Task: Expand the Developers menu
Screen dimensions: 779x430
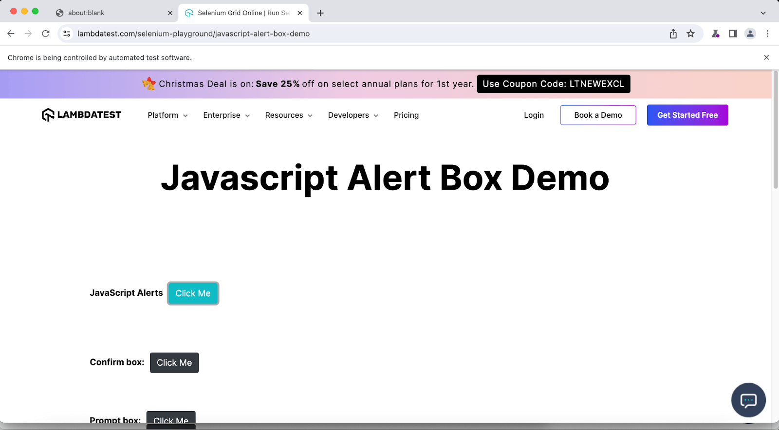Action: tap(353, 115)
